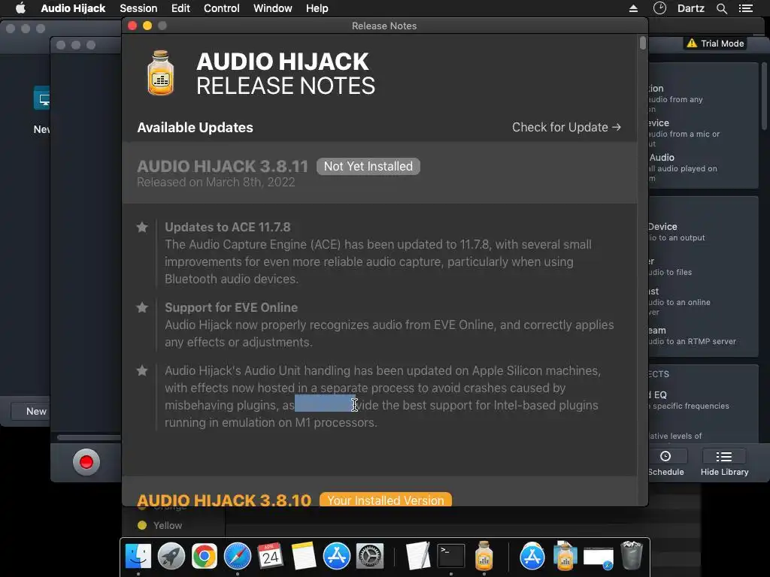The height and width of the screenshot is (577, 770).
Task: Click the Your Installed Version badge
Action: [x=386, y=500]
